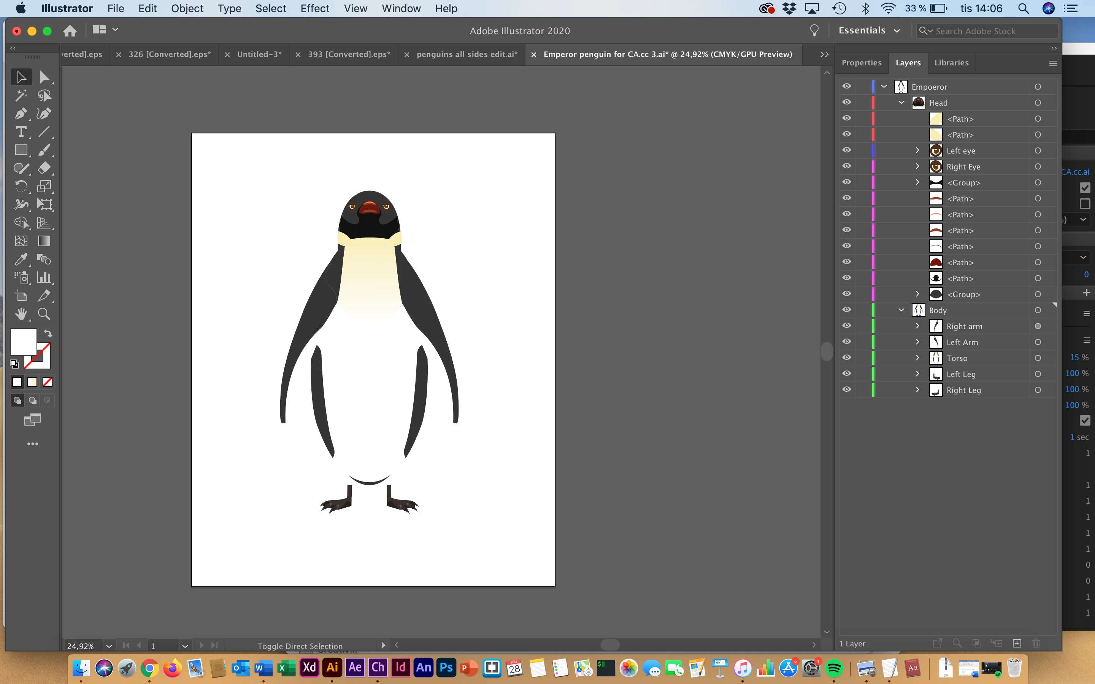Collapse the Head layer group
The image size is (1095, 684).
pyautogui.click(x=901, y=102)
